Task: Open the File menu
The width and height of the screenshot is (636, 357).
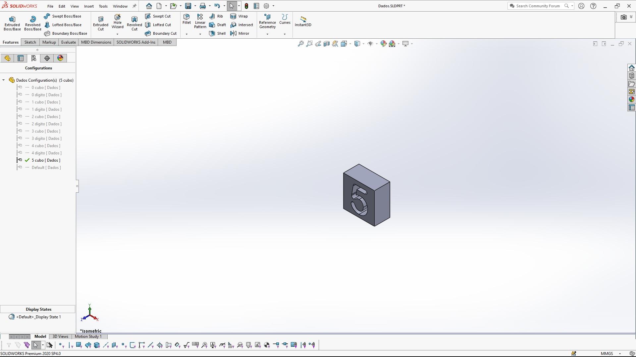Action: coord(50,6)
